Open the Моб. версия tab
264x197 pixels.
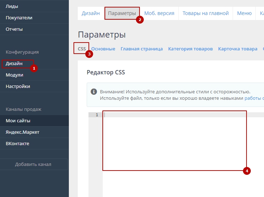click(x=159, y=13)
